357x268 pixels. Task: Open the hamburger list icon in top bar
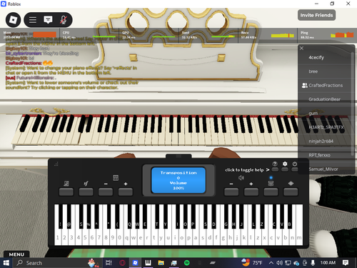click(x=33, y=20)
